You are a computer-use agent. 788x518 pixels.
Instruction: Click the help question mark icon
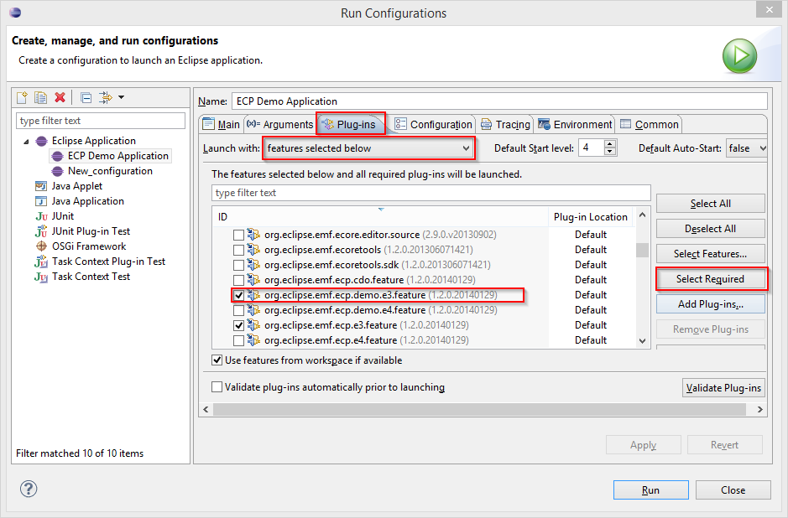pos(29,489)
